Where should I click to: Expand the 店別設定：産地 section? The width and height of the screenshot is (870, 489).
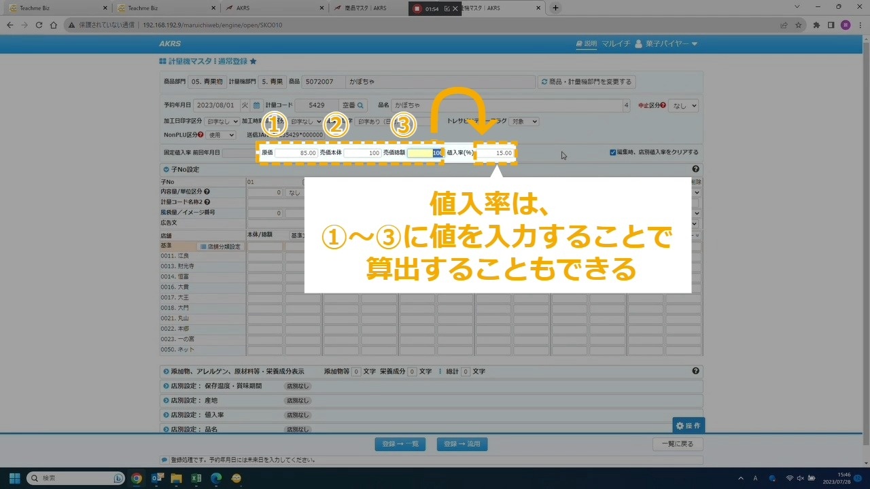click(x=167, y=401)
